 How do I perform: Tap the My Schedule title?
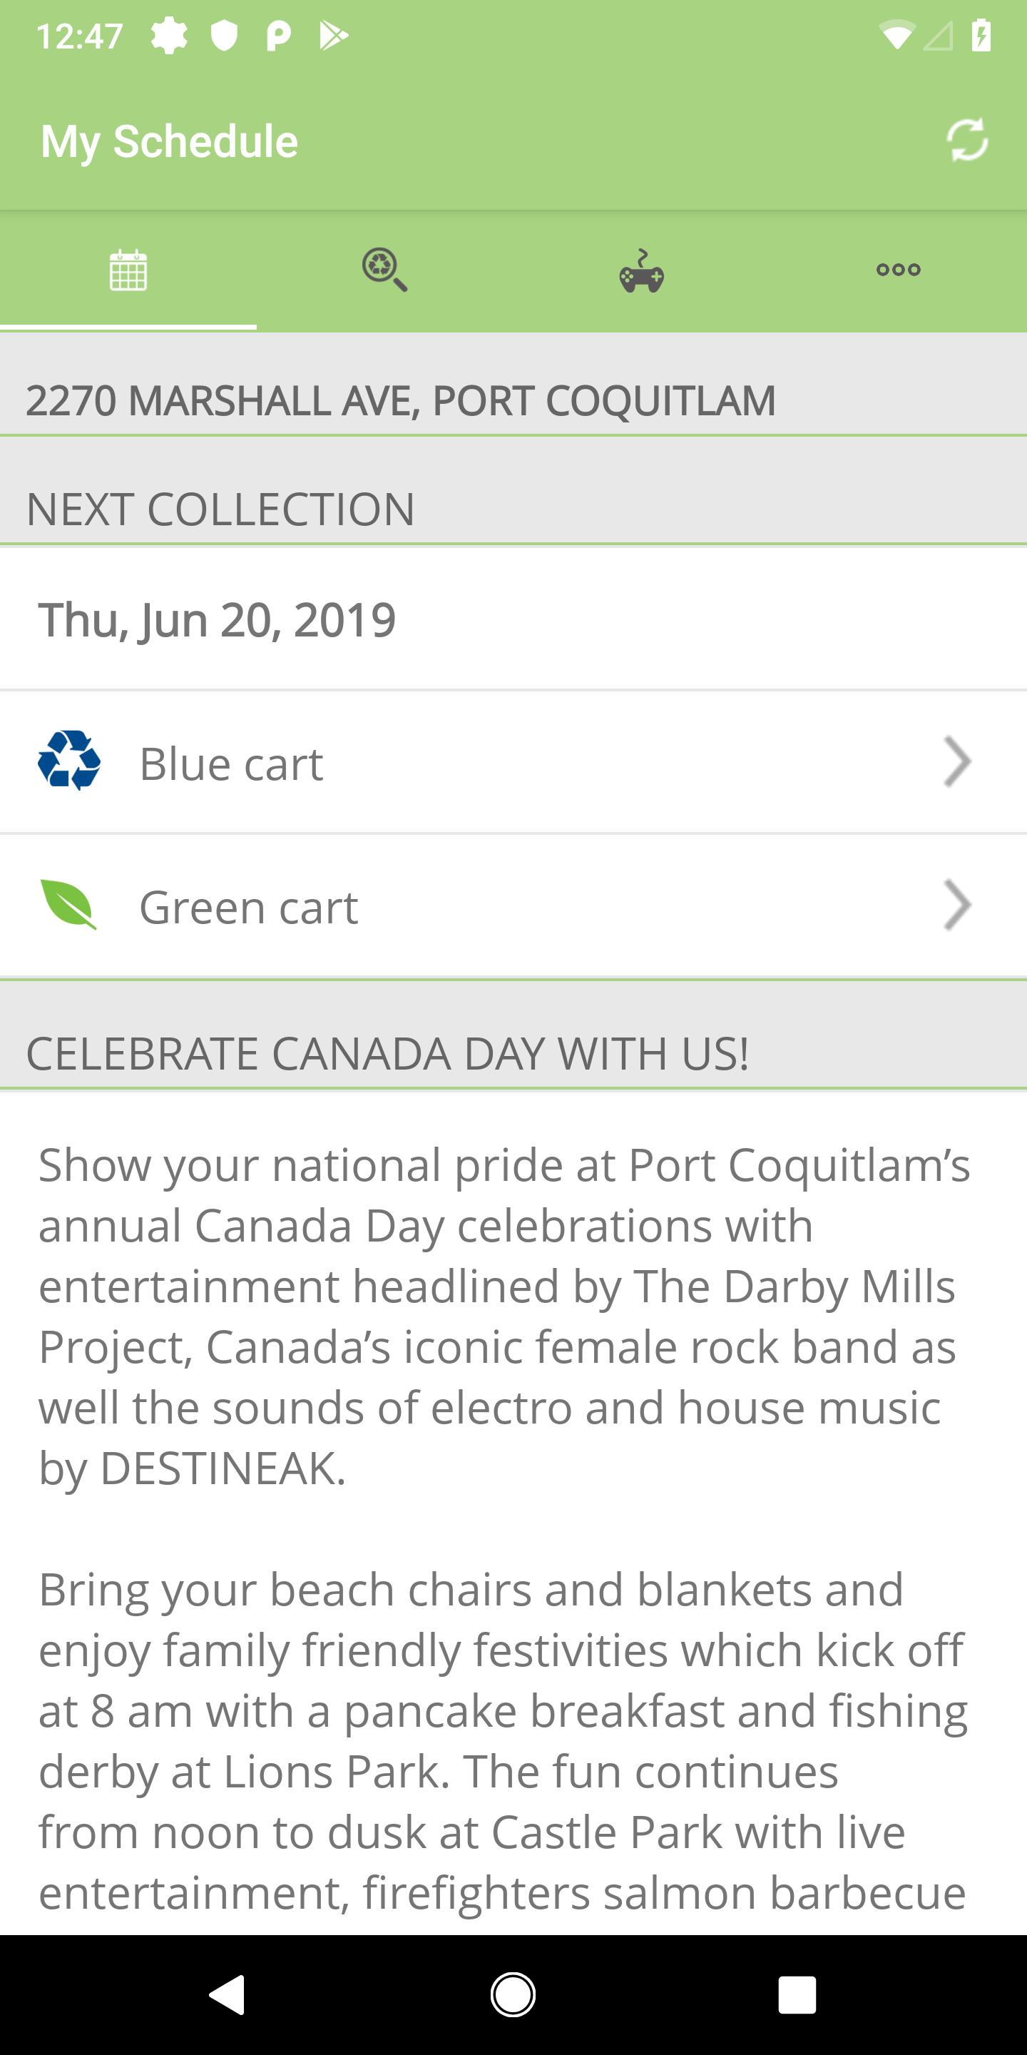(x=169, y=141)
